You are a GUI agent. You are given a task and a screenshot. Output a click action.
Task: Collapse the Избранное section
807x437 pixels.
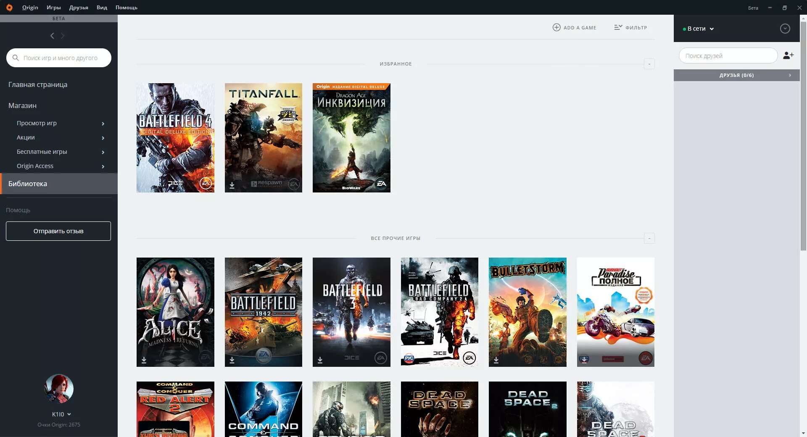coord(649,64)
